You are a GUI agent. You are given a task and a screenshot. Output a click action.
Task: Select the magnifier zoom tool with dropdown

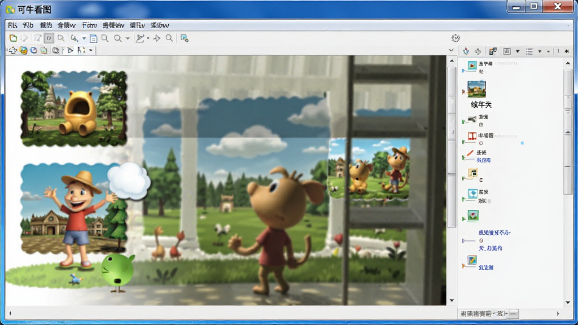pyautogui.click(x=118, y=38)
